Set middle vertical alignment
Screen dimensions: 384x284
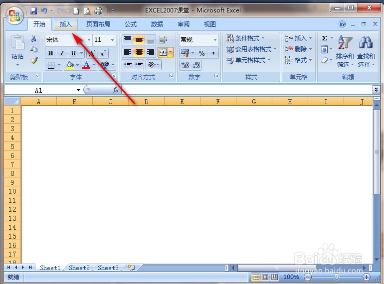pyautogui.click(x=139, y=39)
